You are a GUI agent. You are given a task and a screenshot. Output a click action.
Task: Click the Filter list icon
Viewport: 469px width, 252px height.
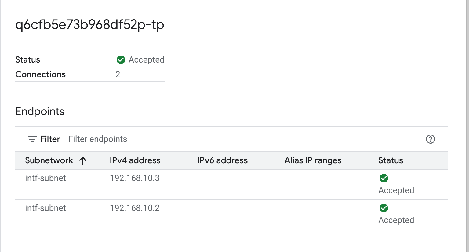(x=32, y=139)
